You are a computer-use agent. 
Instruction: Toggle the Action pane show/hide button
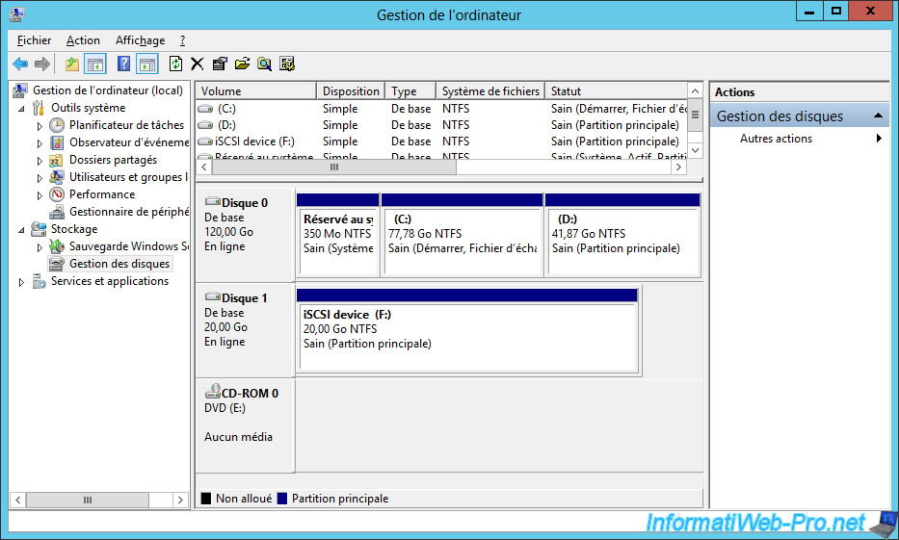click(146, 64)
